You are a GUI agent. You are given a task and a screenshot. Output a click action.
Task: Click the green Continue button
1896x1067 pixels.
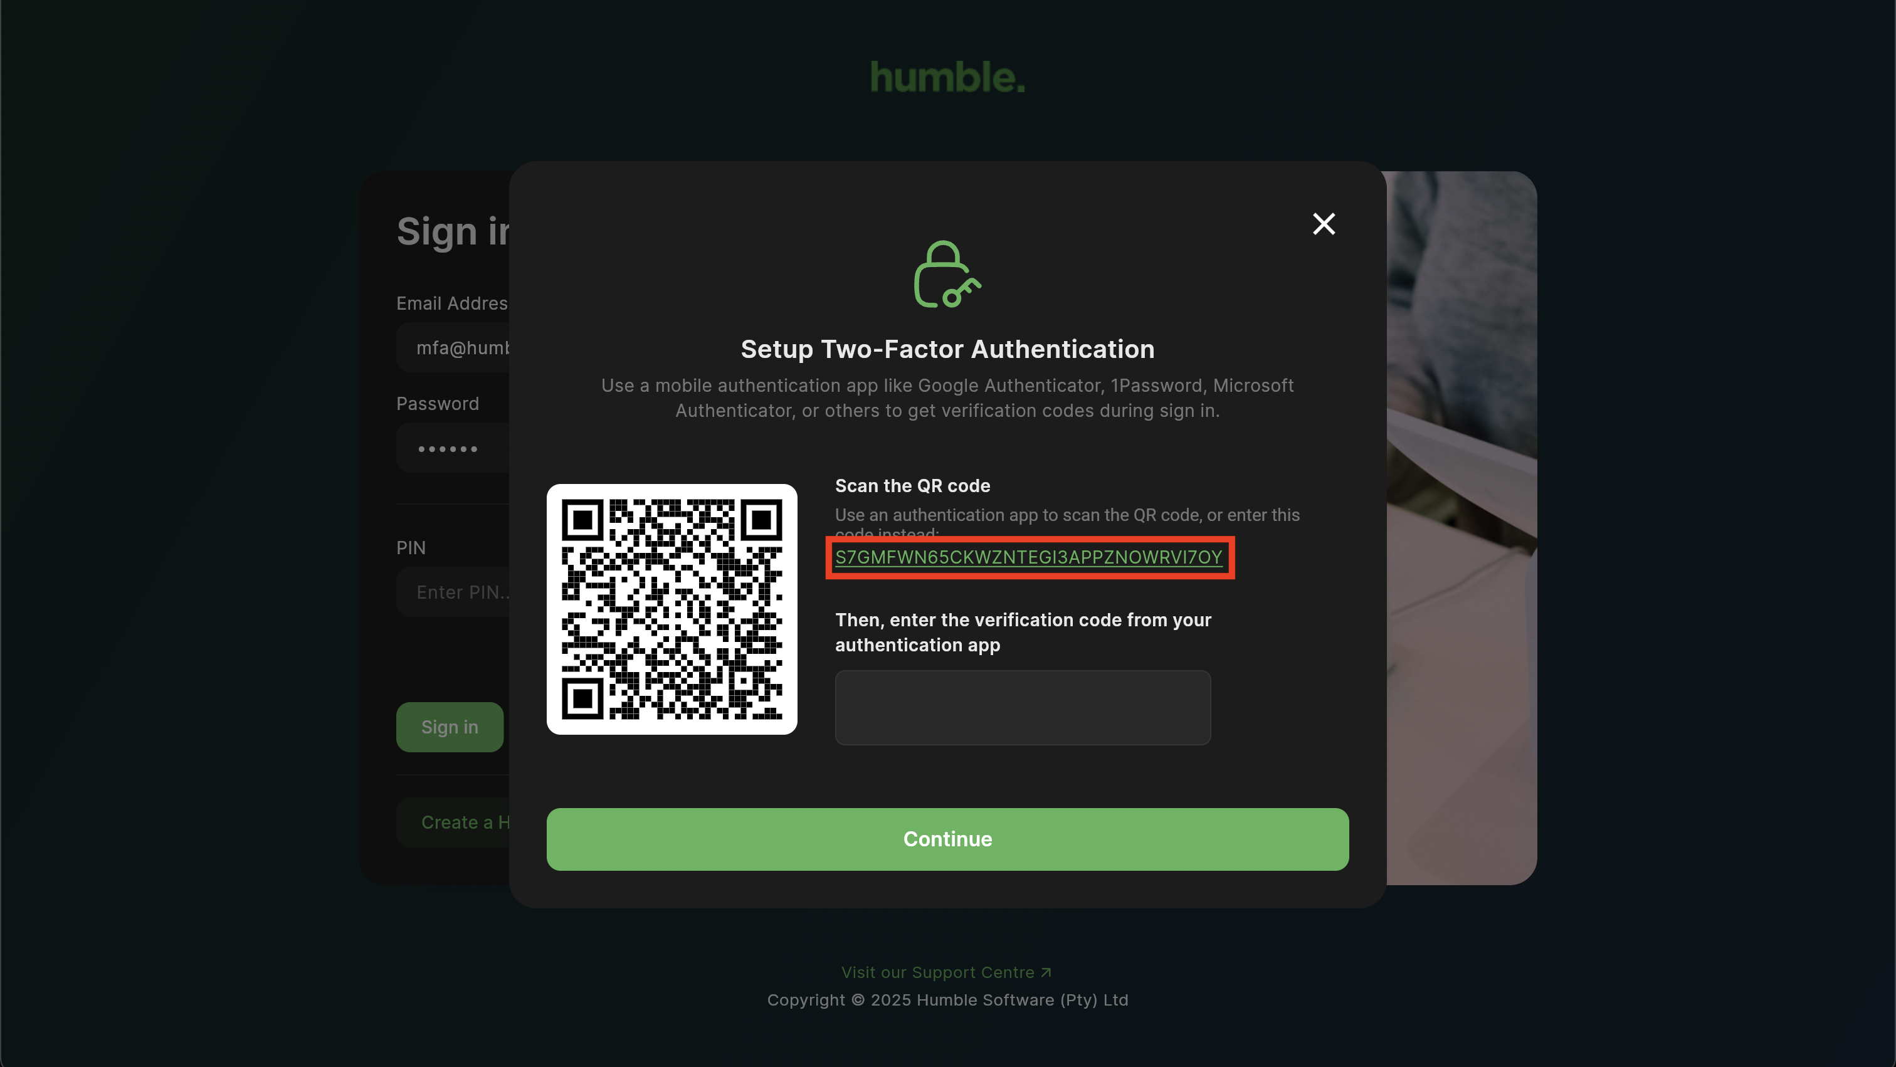(x=947, y=839)
